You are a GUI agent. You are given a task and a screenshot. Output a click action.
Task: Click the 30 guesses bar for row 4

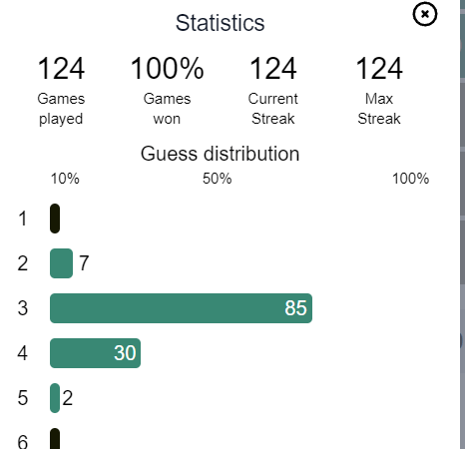tap(95, 353)
